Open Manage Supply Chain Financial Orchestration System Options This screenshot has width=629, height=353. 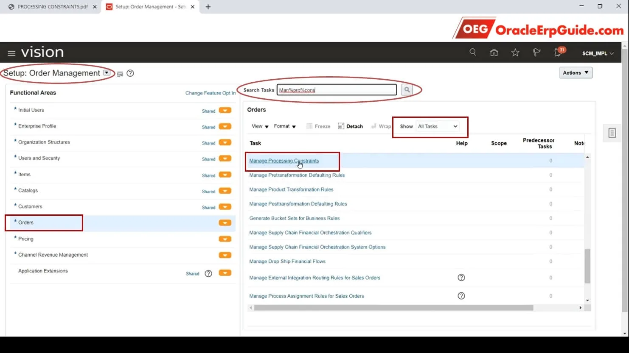coord(317,247)
